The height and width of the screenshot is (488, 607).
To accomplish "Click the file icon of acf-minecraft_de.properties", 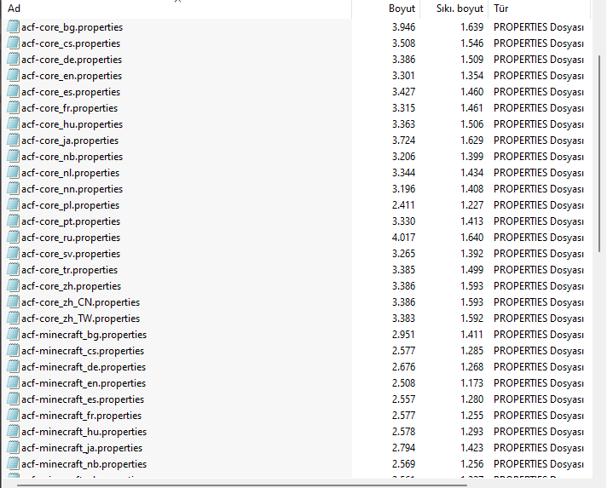I will pyautogui.click(x=13, y=366).
